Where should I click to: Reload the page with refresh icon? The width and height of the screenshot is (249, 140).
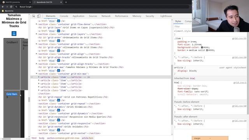pyautogui.click(x=11, y=7)
